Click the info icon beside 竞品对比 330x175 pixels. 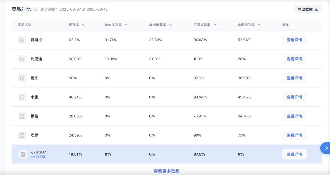point(35,9)
